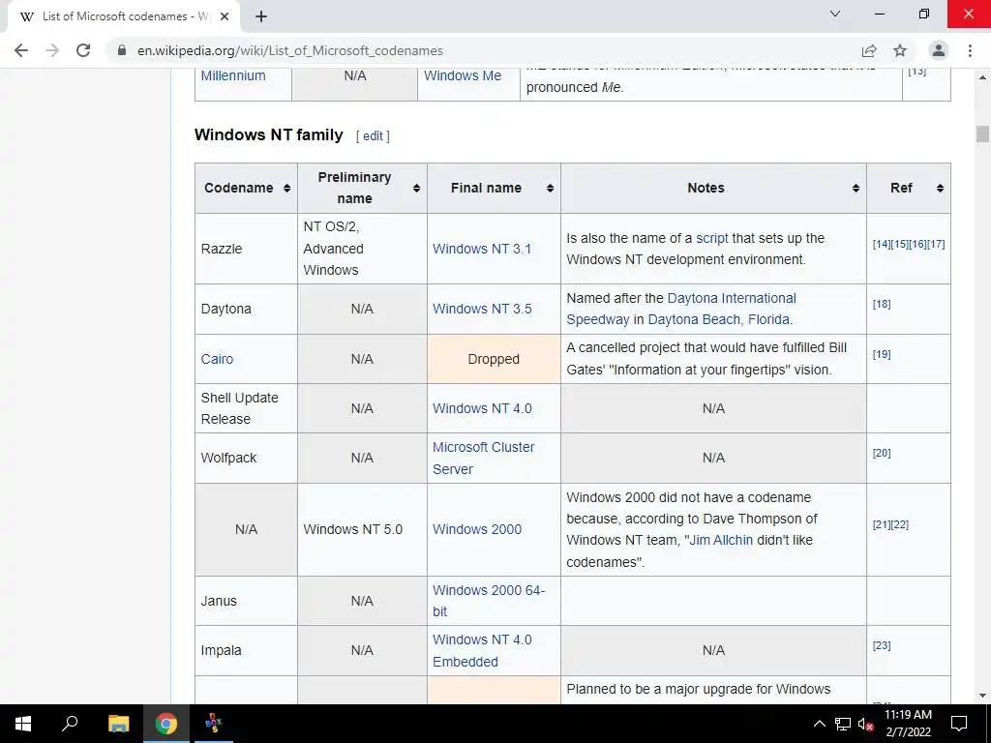The height and width of the screenshot is (743, 991).
Task: Open the Windows 2000 link
Action: [477, 529]
